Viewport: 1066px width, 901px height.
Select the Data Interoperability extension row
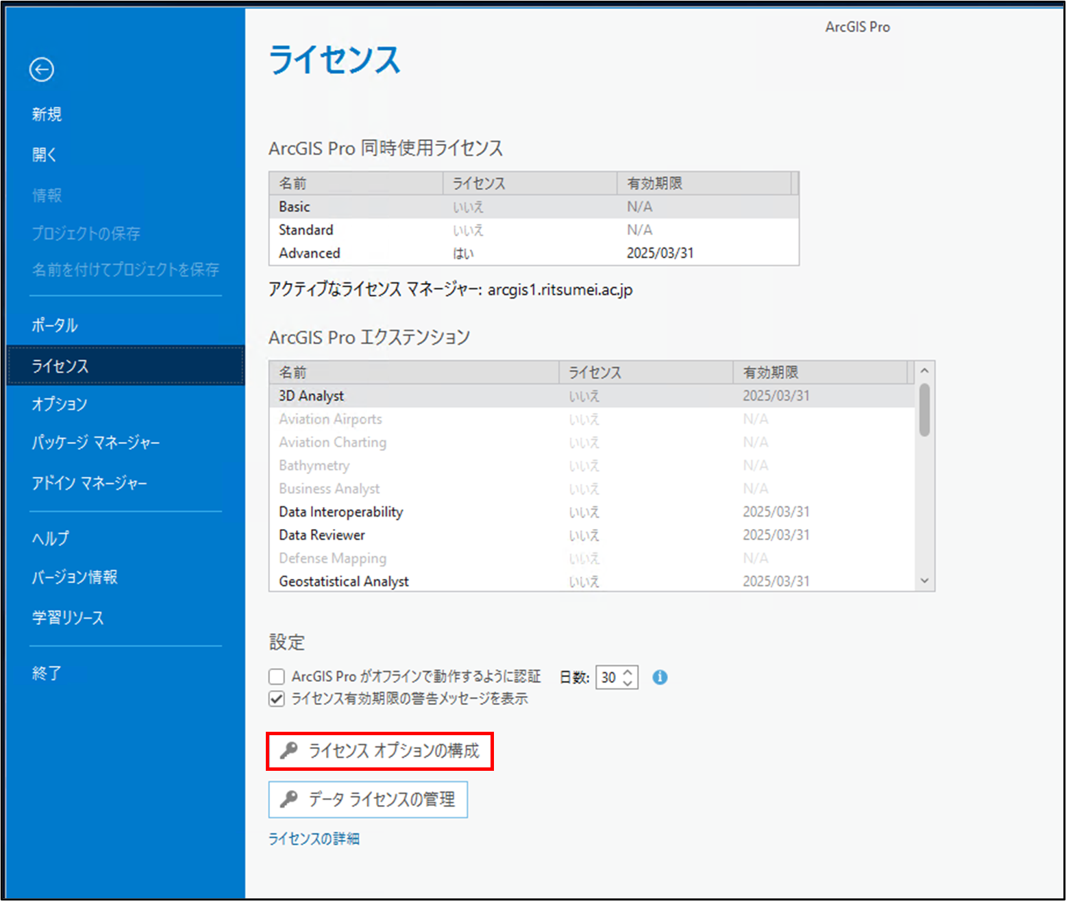tap(592, 512)
